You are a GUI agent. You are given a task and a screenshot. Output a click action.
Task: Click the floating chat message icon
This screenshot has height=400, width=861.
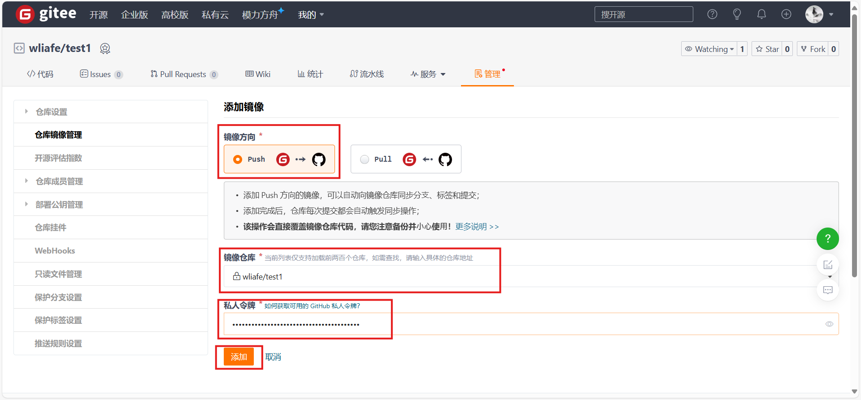click(x=827, y=290)
